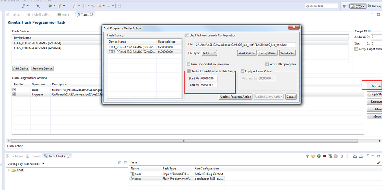Toggle the Enabled checkbox for Program action
The image size is (382, 190).
tap(14, 94)
